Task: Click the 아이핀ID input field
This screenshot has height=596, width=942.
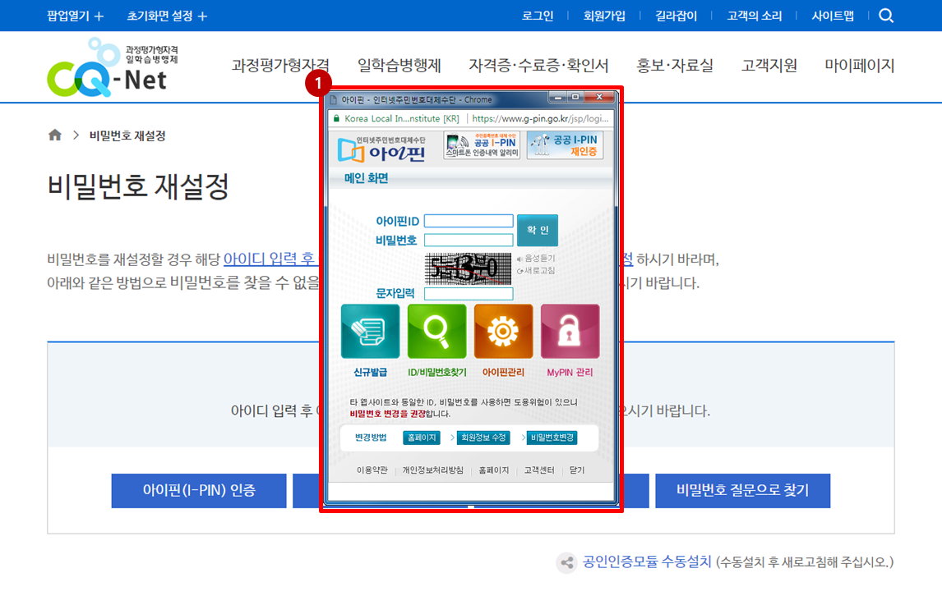Action: [x=469, y=221]
